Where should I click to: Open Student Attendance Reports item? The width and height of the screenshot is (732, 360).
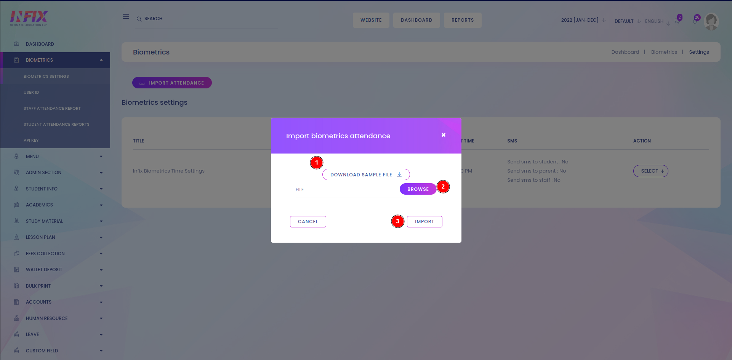[56, 125]
